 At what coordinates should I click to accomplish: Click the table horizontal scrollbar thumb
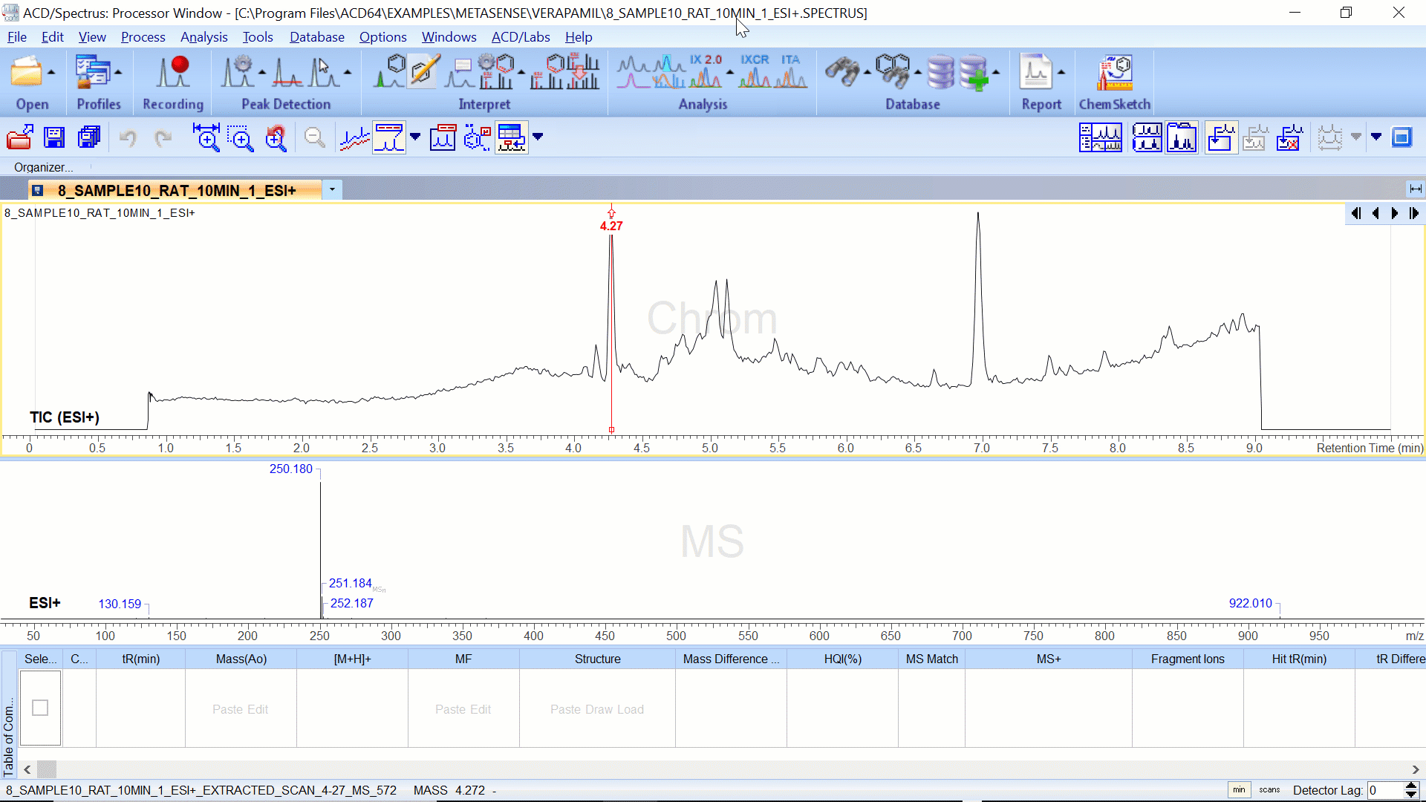pos(47,769)
